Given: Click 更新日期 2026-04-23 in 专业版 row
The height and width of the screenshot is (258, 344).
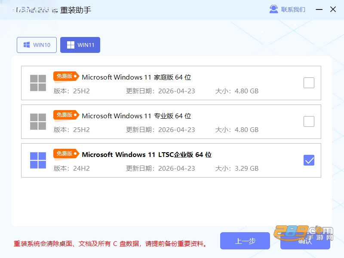Looking at the screenshot, I should (x=160, y=130).
